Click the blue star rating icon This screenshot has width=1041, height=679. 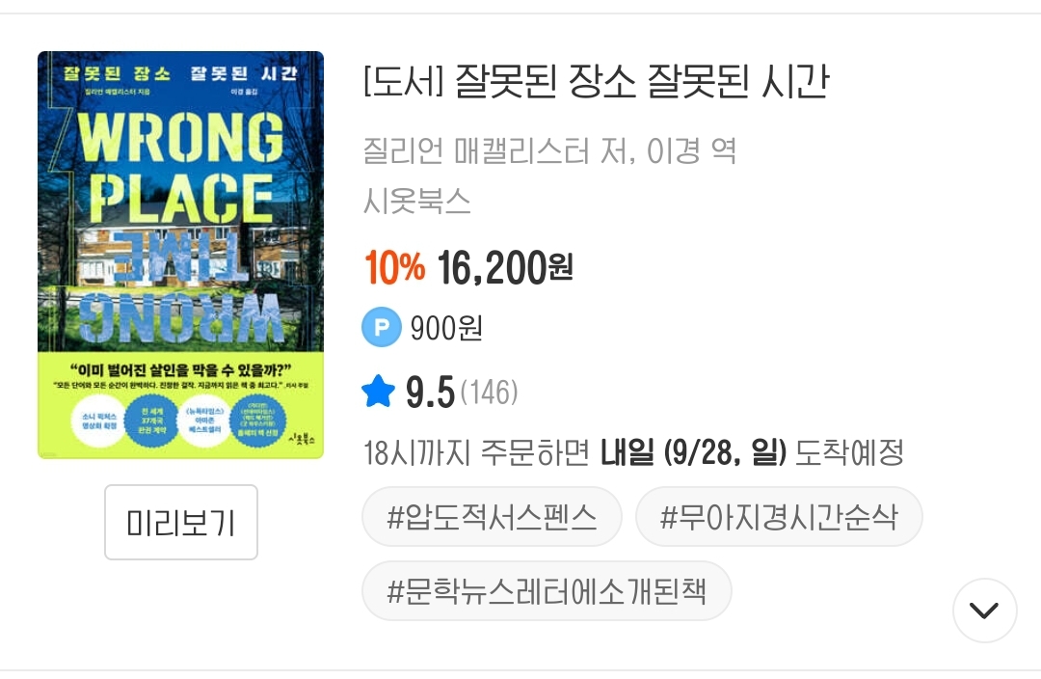tap(379, 392)
